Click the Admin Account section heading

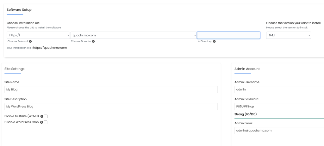coord(247,69)
